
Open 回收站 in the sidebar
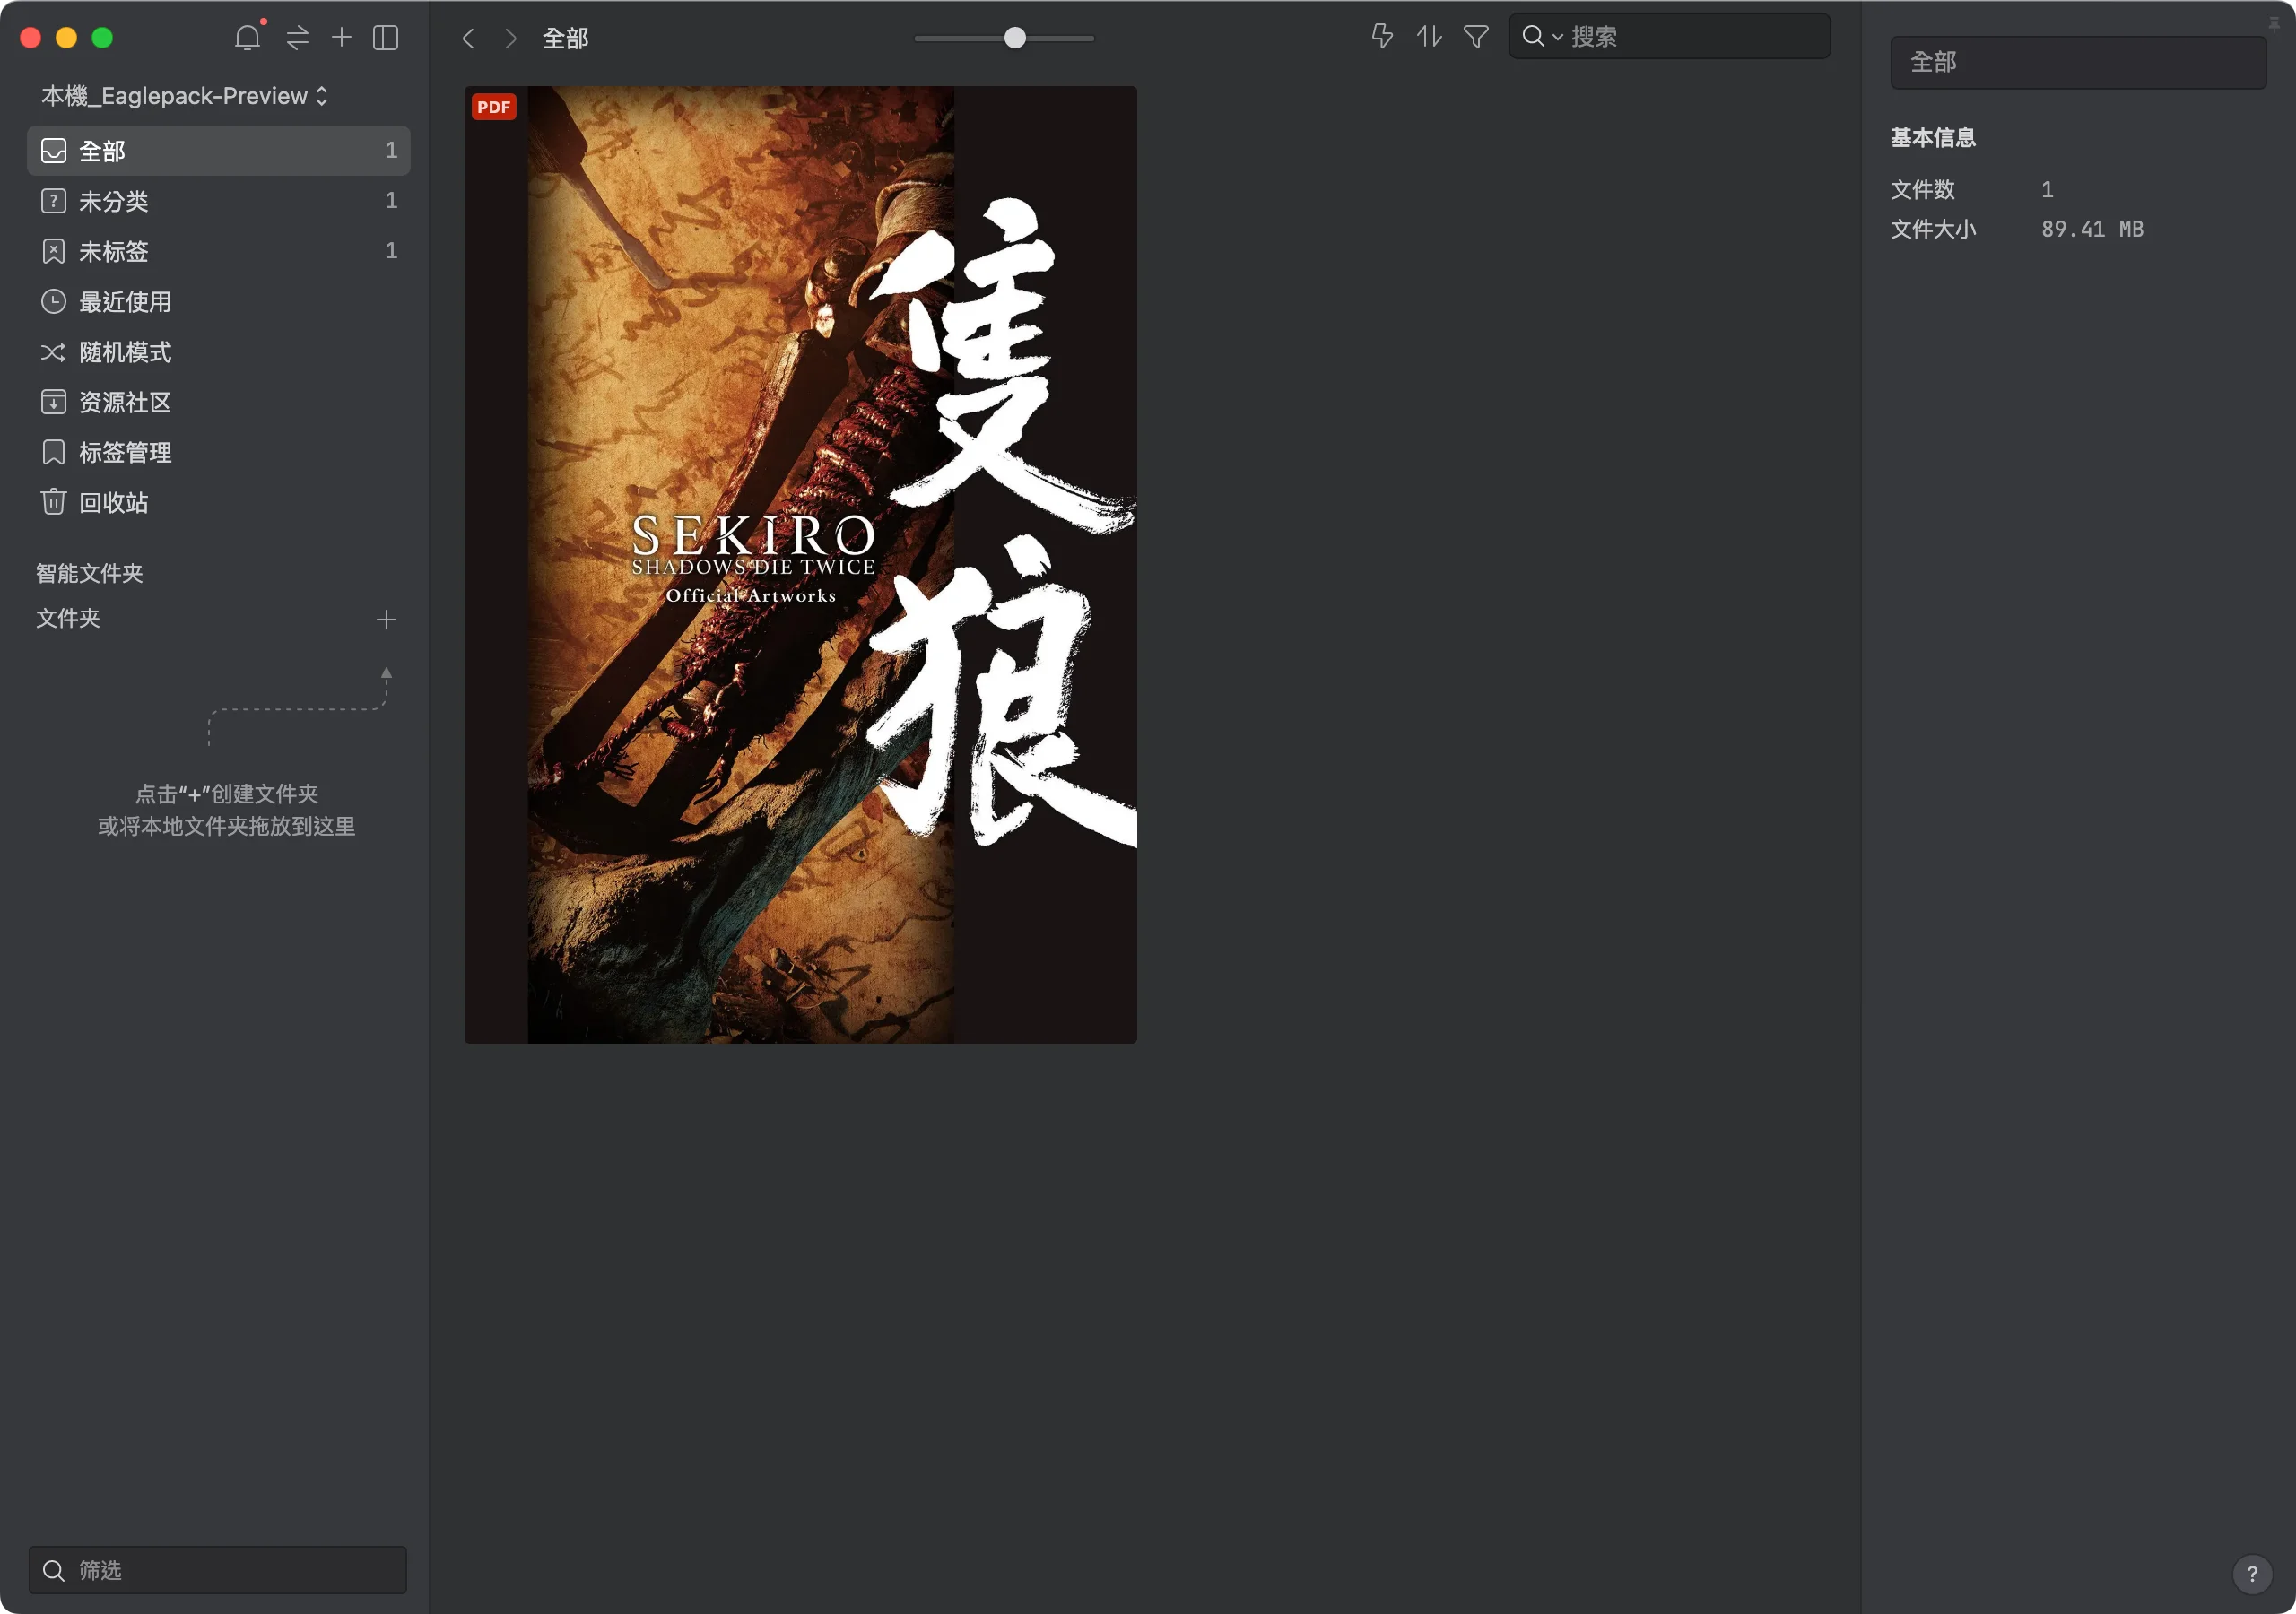point(218,502)
